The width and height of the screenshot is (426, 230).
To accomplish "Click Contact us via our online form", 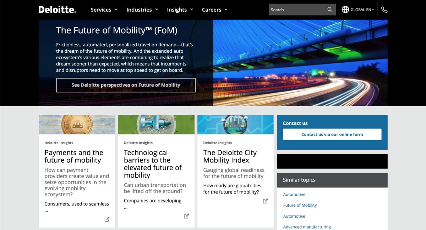I will (332, 134).
